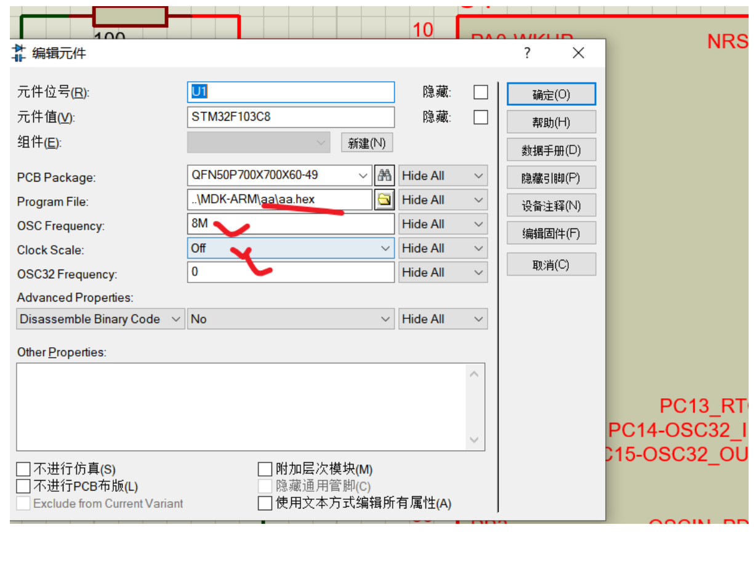Open the Clock Scale Off dropdown

(x=291, y=248)
